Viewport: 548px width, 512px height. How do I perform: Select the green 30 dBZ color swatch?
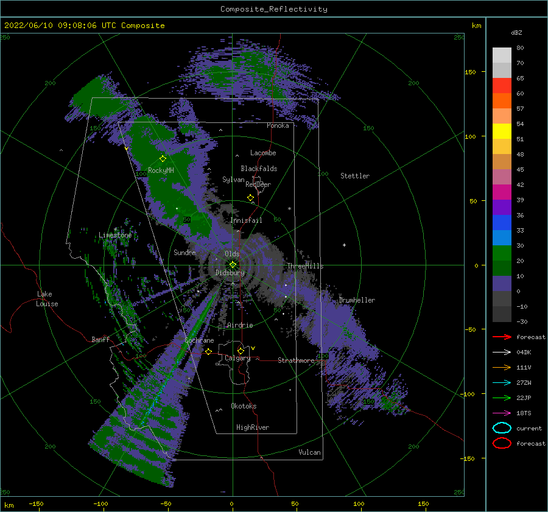tap(502, 253)
